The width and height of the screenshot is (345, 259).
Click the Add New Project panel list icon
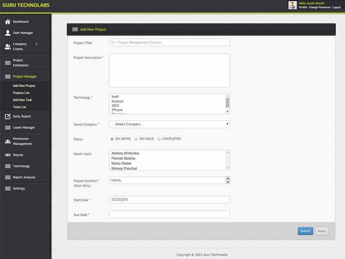(x=75, y=29)
